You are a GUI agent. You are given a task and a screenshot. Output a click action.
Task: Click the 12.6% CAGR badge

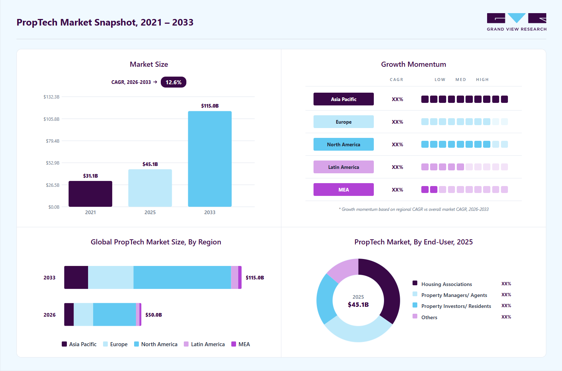(174, 82)
